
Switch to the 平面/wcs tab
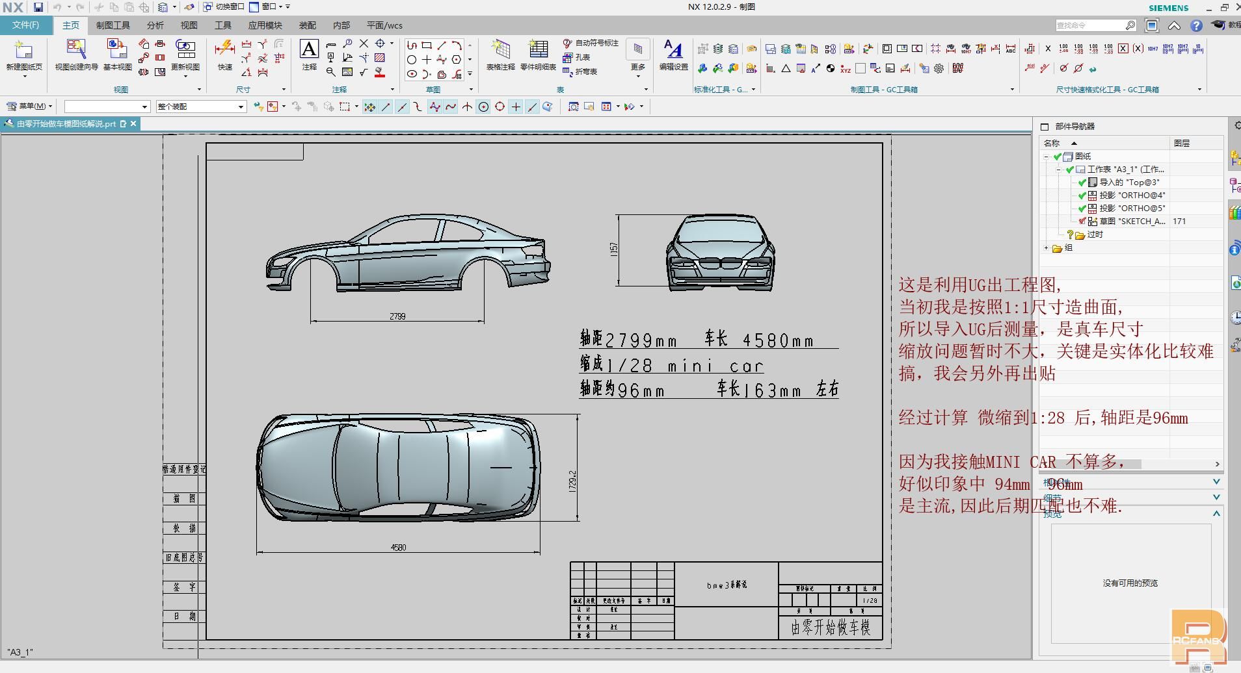pos(384,25)
